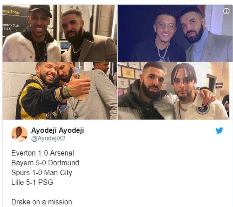The height and width of the screenshot is (207, 233).
Task: Click the info icon on the photo collage
Action: (226, 11)
